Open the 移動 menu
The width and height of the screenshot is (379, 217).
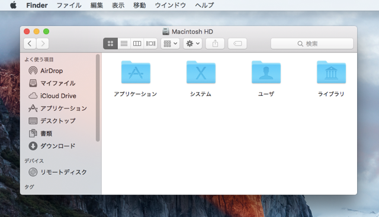pyautogui.click(x=140, y=5)
